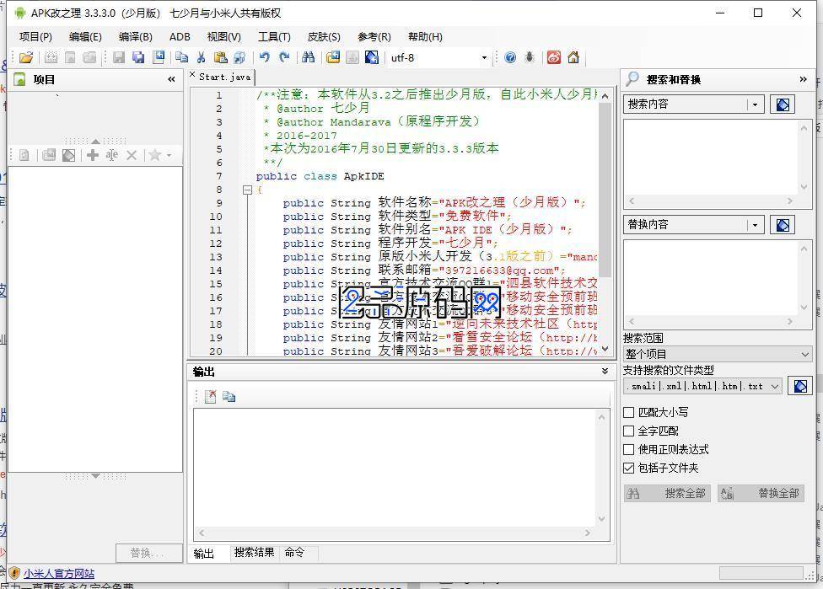Click the scissors cut icon

(201, 57)
